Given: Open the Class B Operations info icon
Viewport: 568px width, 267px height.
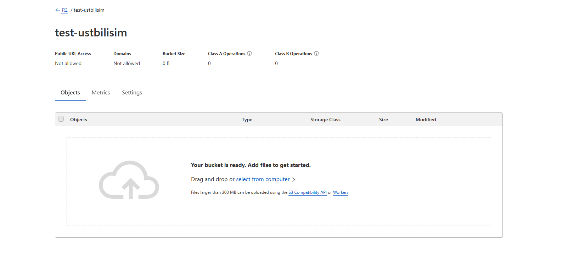Looking at the screenshot, I should 316,53.
